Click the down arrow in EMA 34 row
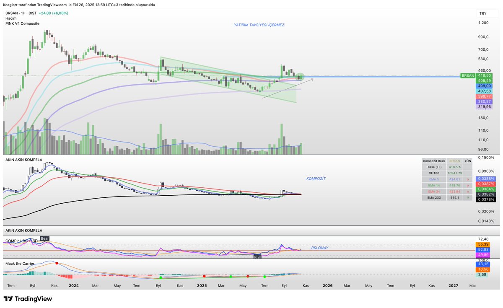Screen dimensions: 503x308 pyautogui.click(x=467, y=191)
